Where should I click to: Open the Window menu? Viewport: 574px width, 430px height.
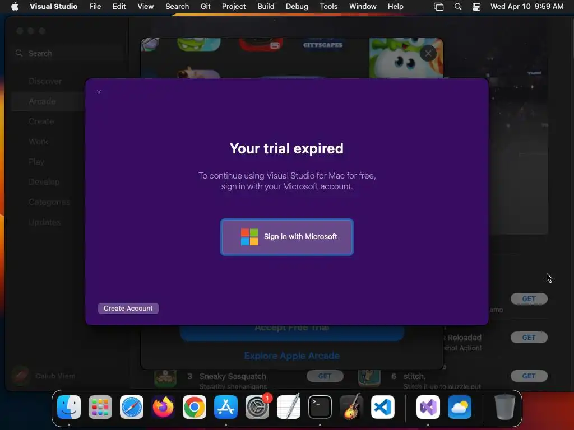click(363, 6)
